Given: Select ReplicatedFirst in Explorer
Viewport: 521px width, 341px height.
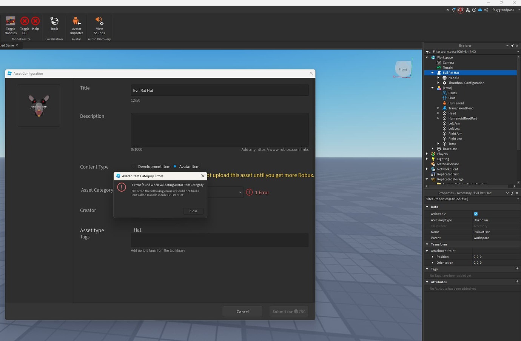Looking at the screenshot, I should point(448,174).
